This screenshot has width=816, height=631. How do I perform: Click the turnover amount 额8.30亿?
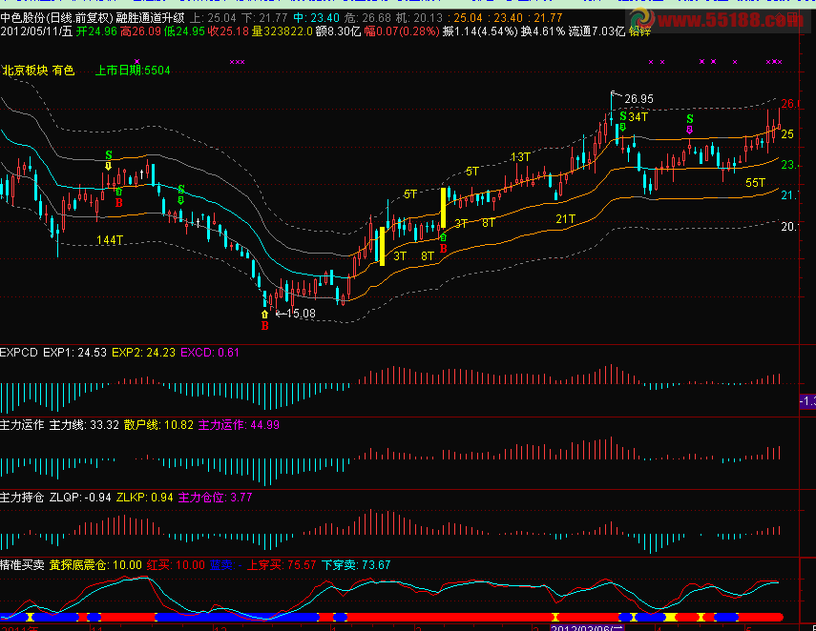click(x=338, y=31)
